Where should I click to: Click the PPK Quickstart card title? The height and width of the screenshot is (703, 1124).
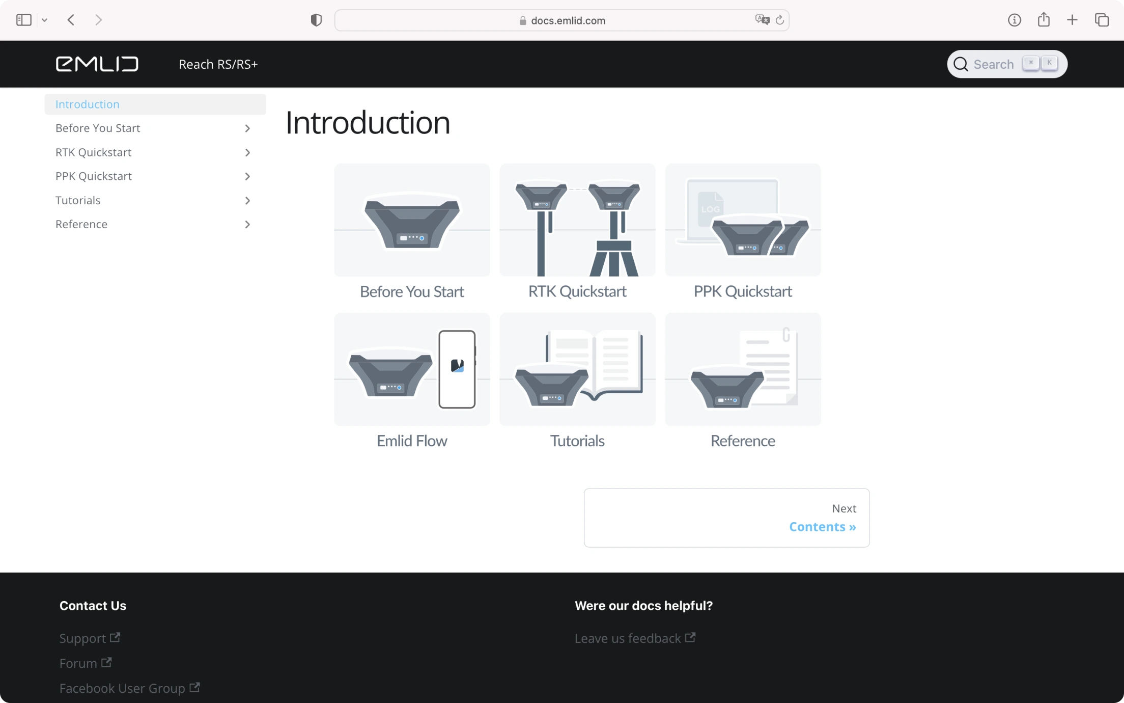pyautogui.click(x=743, y=291)
